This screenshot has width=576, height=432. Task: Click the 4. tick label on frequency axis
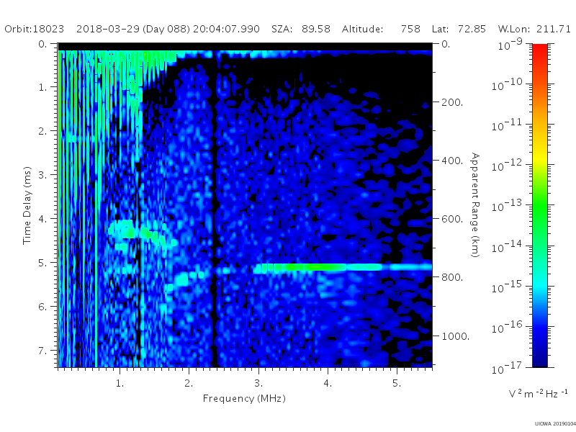tap(328, 383)
